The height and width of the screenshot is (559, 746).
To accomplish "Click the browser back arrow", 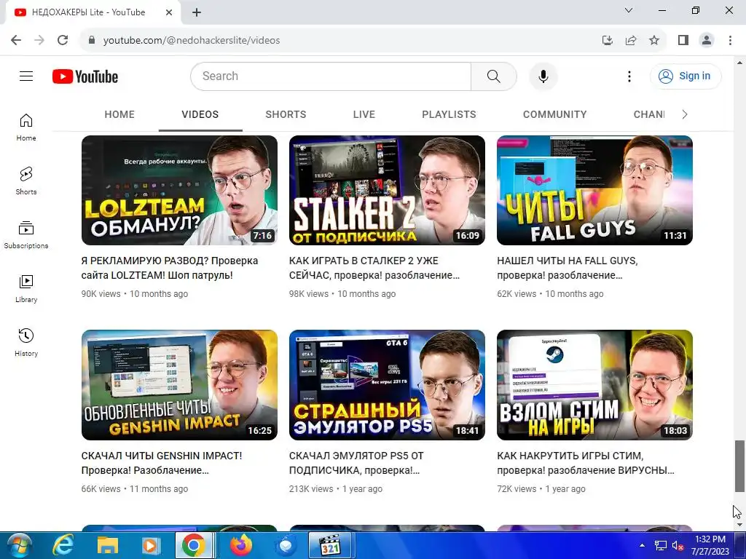I will coord(16,40).
